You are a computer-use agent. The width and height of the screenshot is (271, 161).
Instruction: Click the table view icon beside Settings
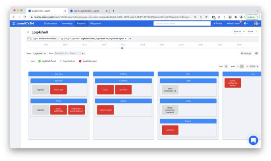tap(257, 53)
